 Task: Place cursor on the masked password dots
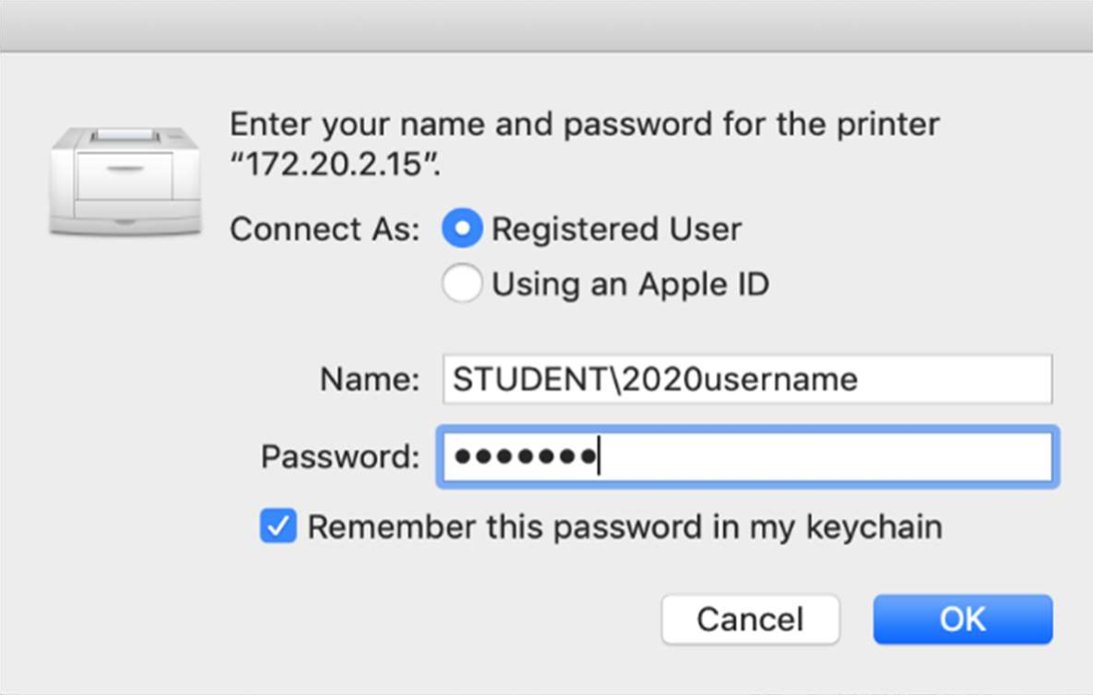526,457
